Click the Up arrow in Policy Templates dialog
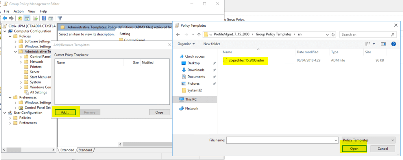This screenshot has height=160, width=403. click(199, 35)
